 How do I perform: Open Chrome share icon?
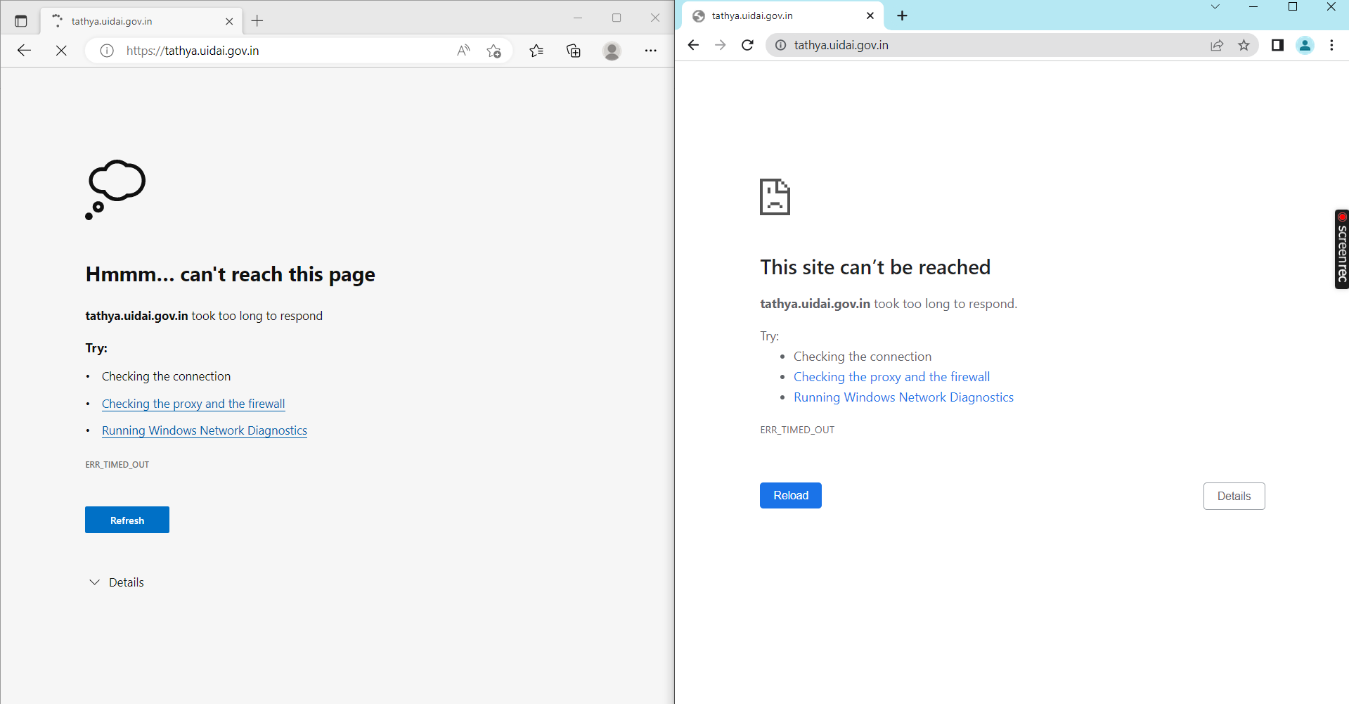pos(1217,45)
